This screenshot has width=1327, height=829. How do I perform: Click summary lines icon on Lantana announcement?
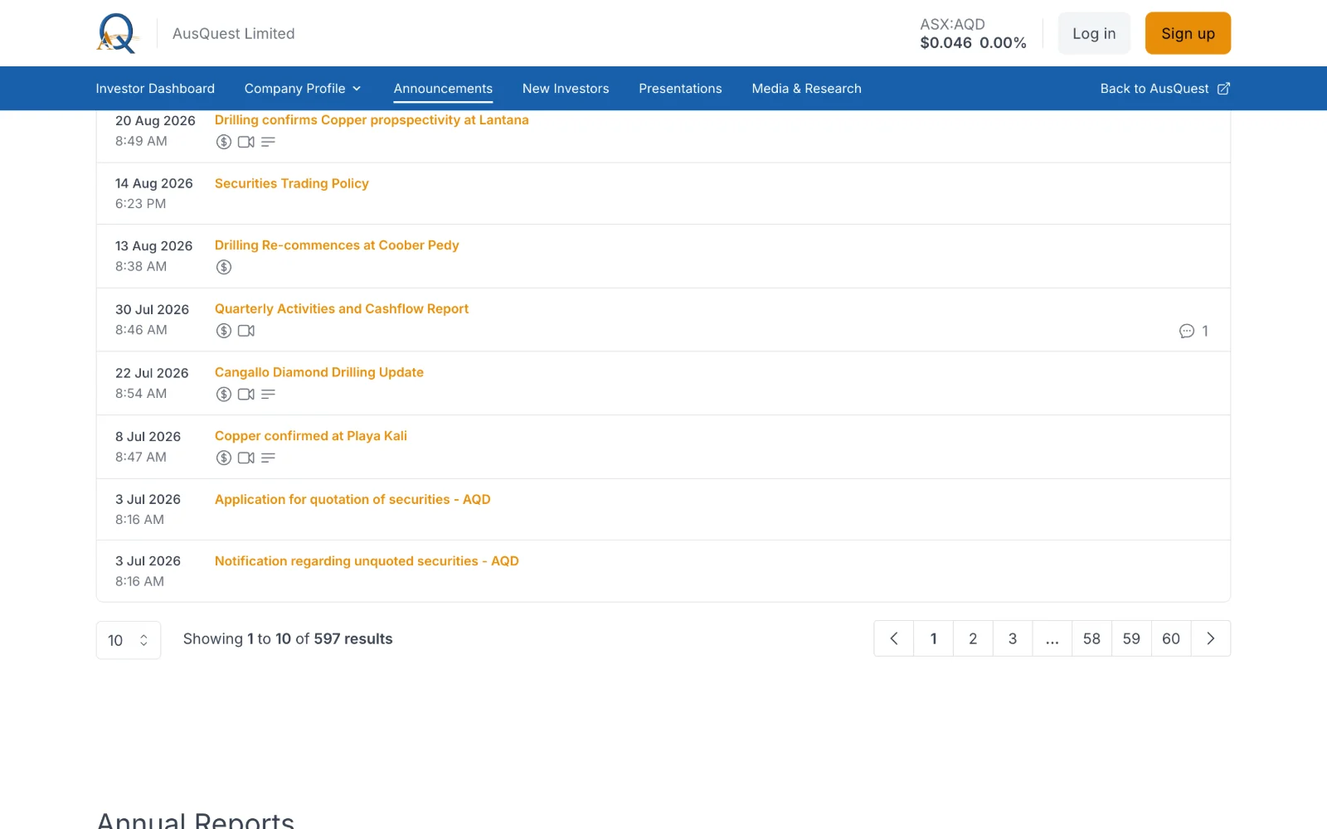pyautogui.click(x=268, y=142)
